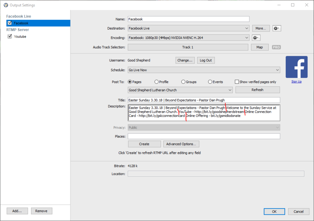Click the Remove button
Screen dimensions: 314x221
[42, 211]
